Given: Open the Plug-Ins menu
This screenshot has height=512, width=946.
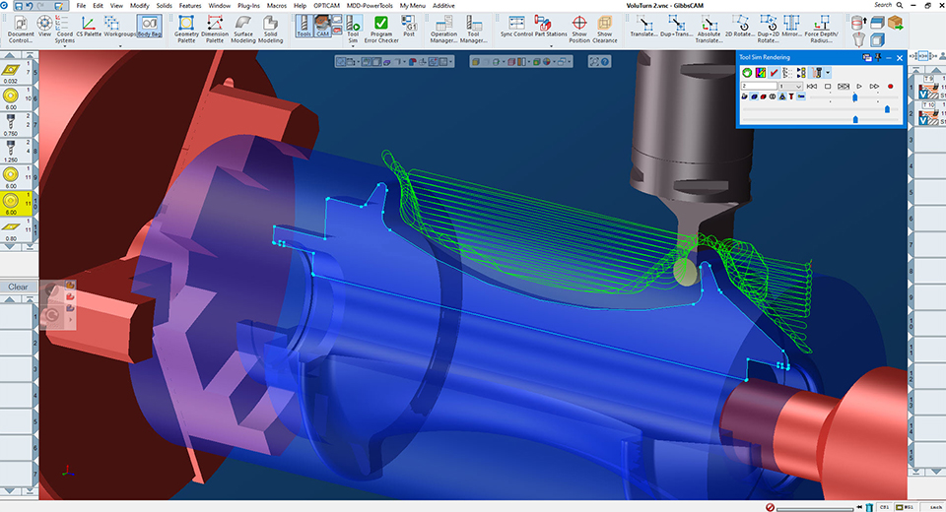Looking at the screenshot, I should point(248,5).
